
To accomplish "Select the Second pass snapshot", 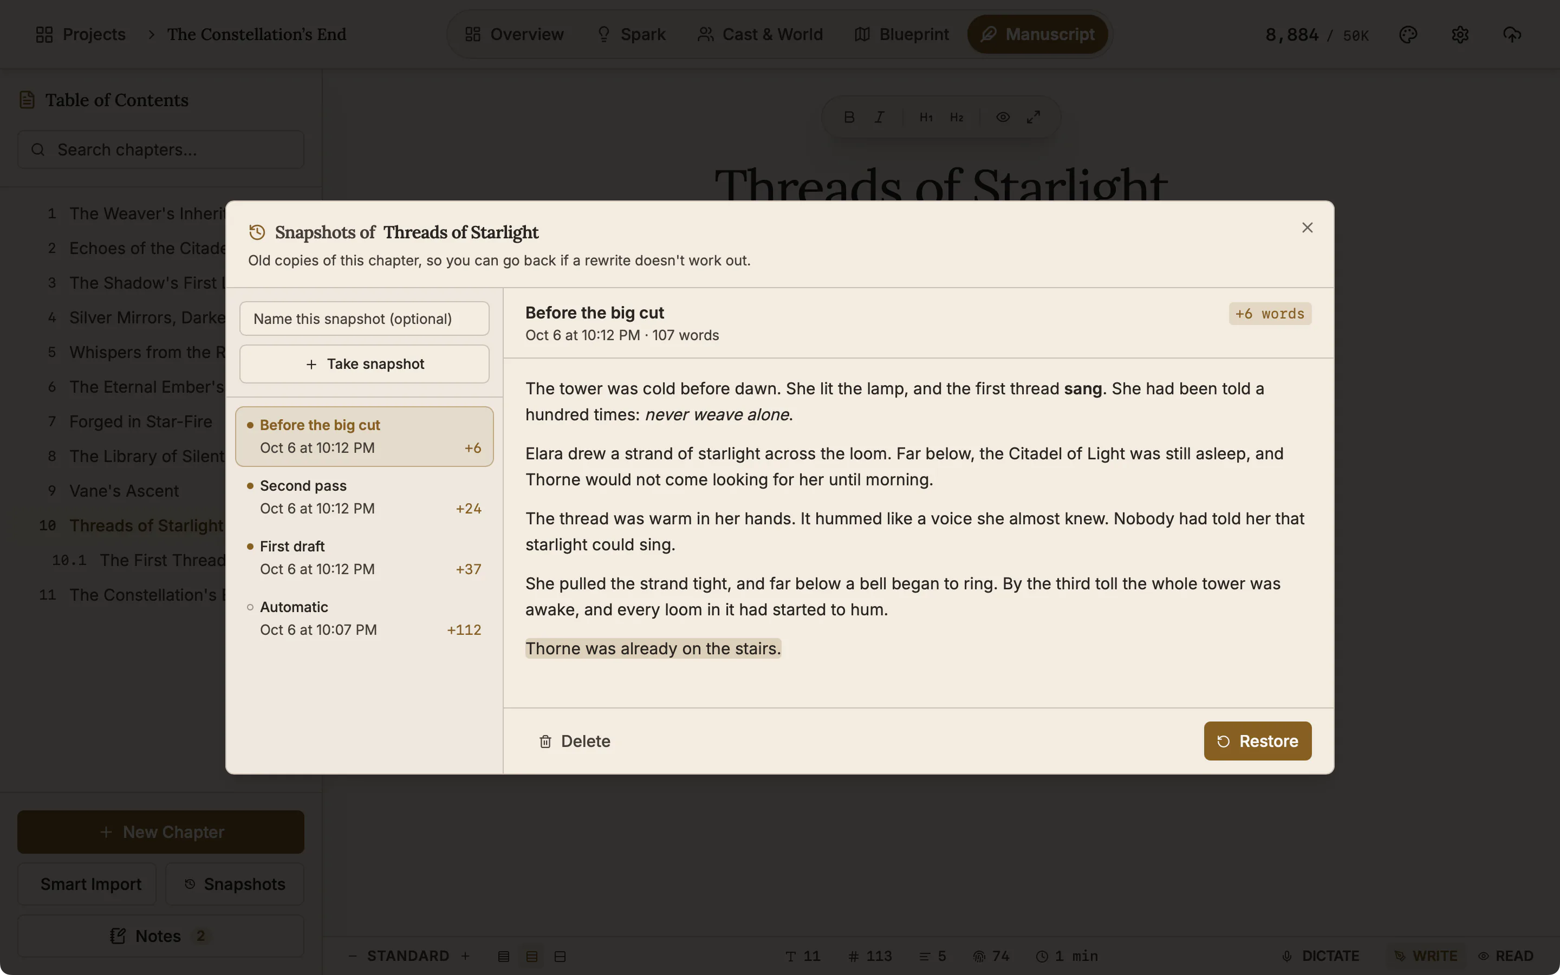I will tap(364, 497).
